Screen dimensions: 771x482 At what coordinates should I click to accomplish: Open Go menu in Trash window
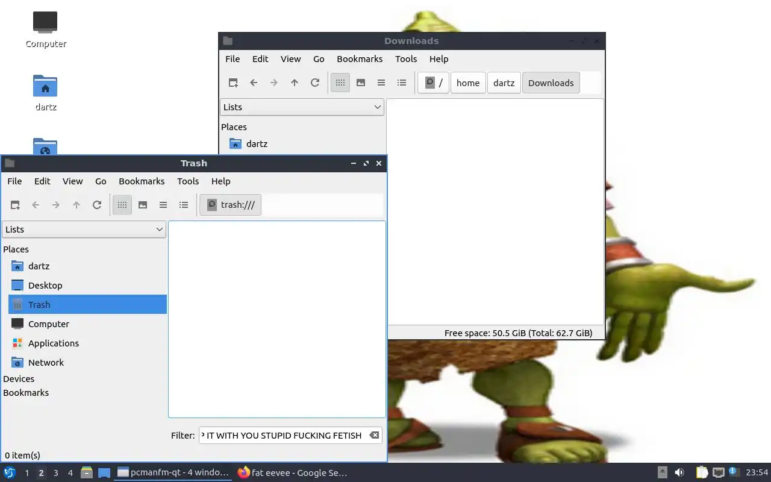click(x=101, y=181)
